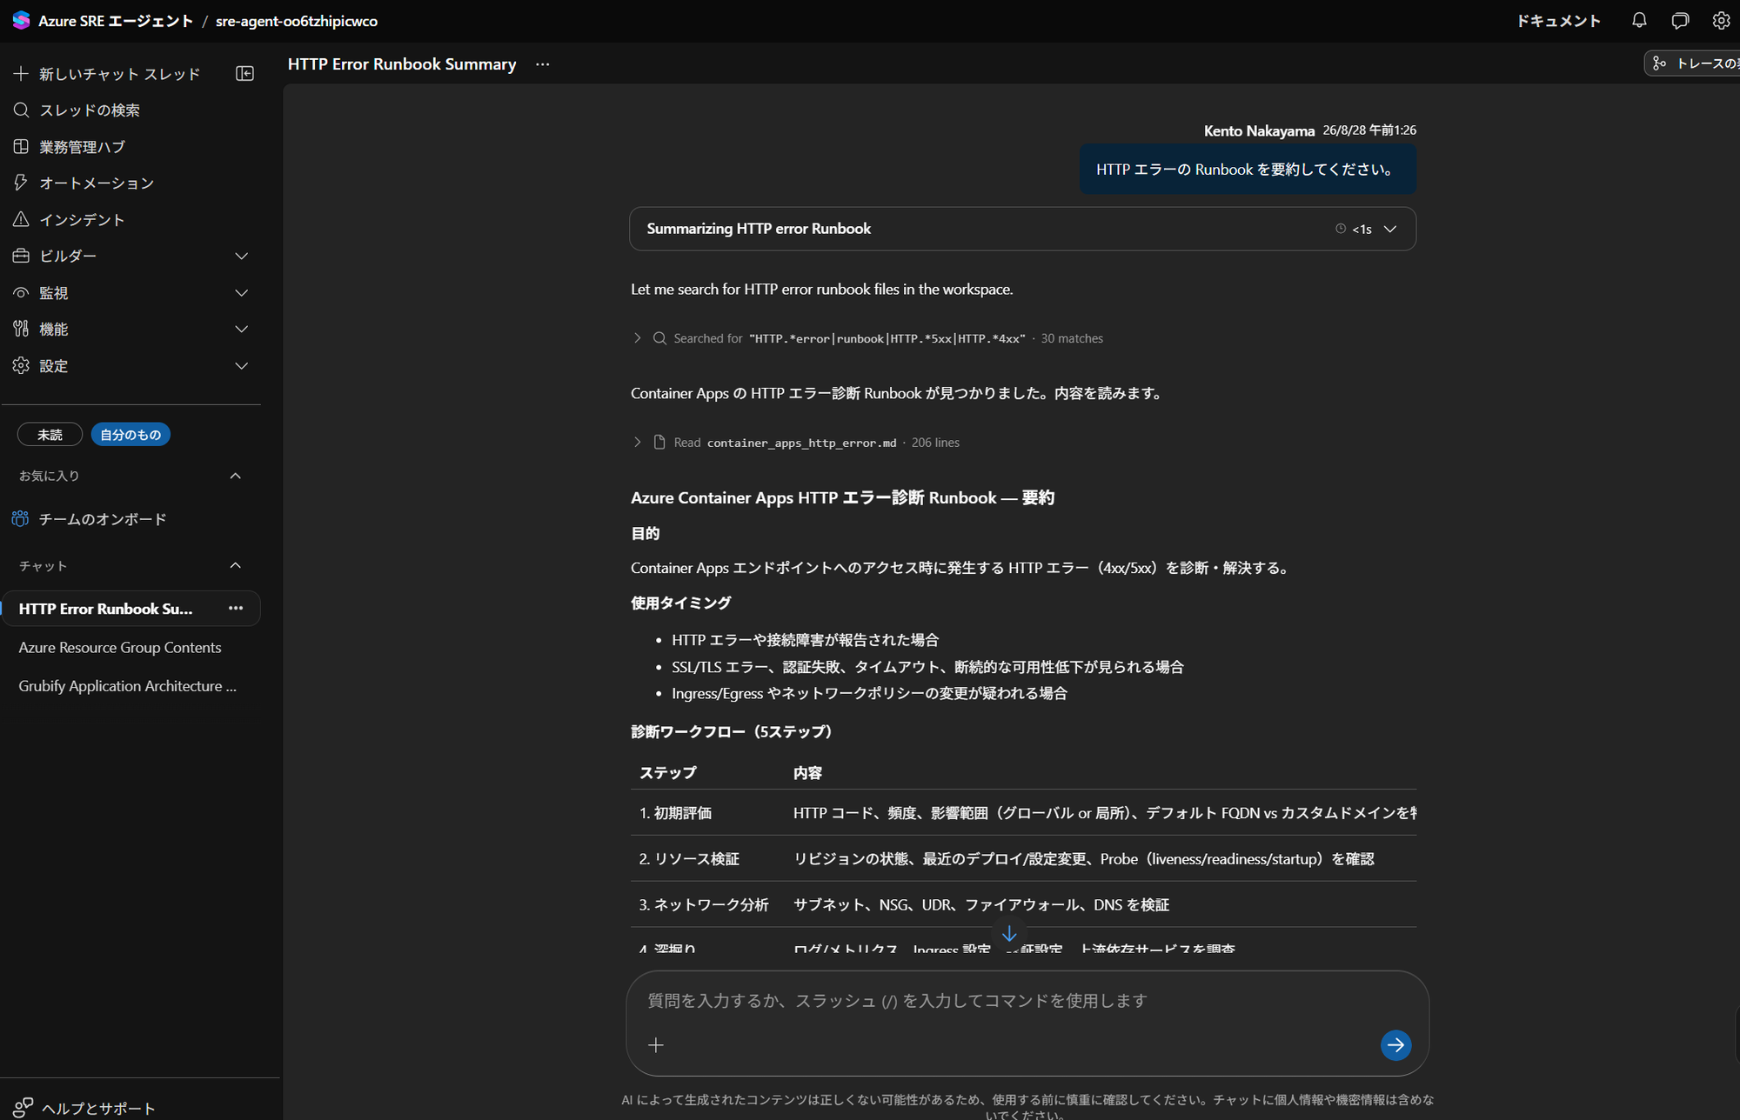Click the 内容 column header
Viewport: 1740px width, 1120px height.
pyautogui.click(x=807, y=773)
